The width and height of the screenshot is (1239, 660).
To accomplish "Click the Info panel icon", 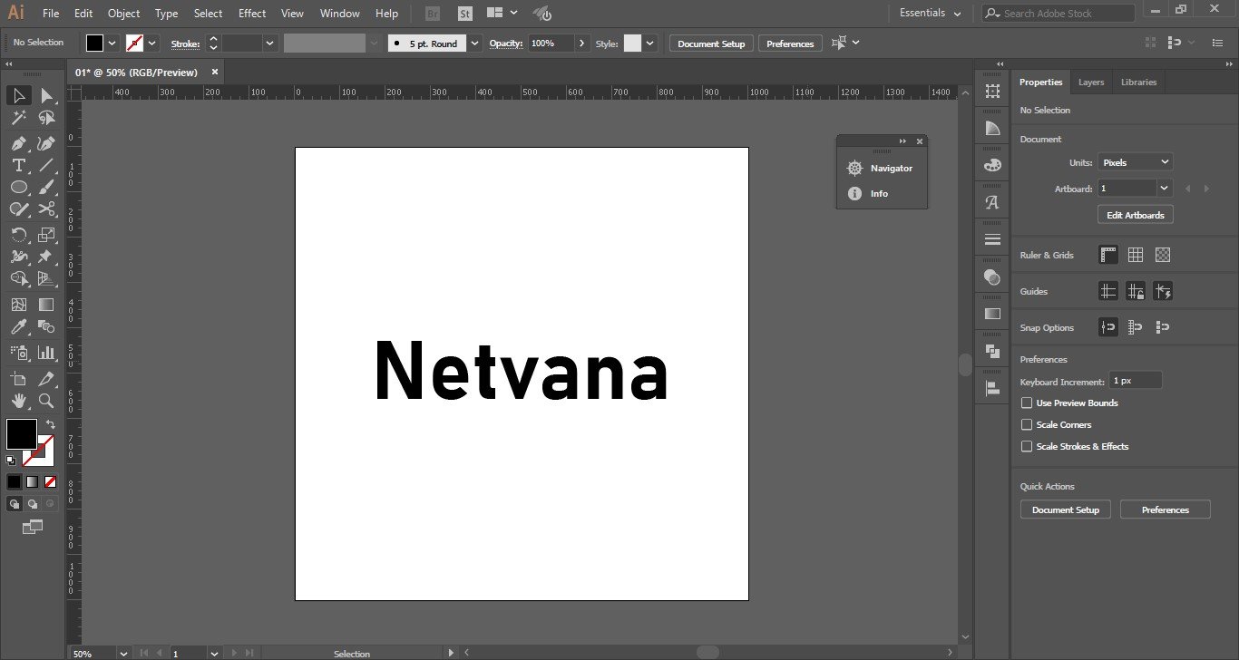I will (854, 194).
